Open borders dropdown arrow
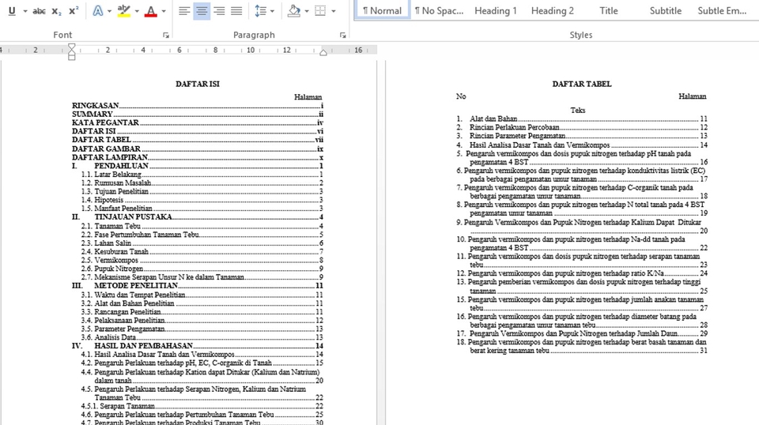The width and height of the screenshot is (759, 425). (x=333, y=10)
